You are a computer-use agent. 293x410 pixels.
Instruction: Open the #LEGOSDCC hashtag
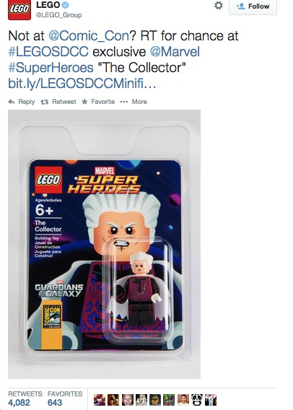(x=48, y=51)
